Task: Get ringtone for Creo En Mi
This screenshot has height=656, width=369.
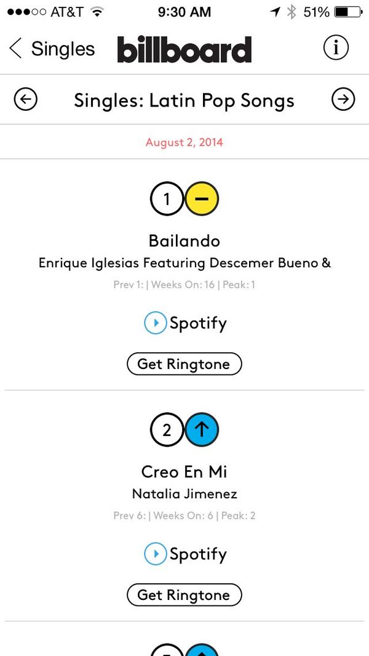Action: (184, 595)
